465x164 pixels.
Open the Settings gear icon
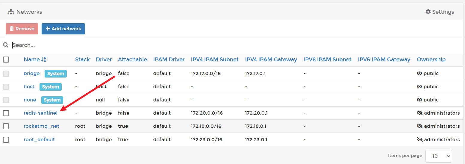(428, 12)
